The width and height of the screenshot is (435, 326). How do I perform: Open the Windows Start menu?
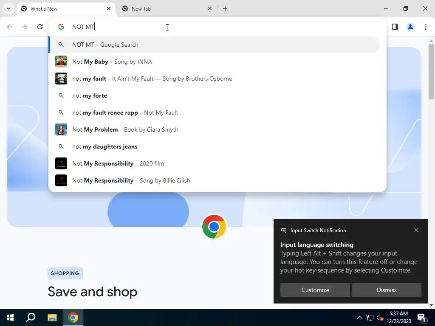[10, 318]
